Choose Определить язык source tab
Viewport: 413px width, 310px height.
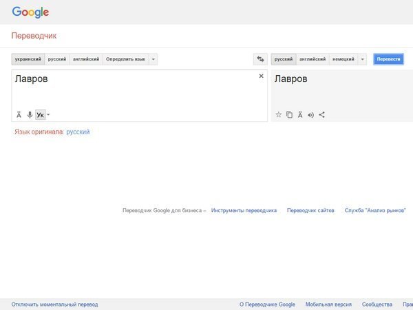125,59
